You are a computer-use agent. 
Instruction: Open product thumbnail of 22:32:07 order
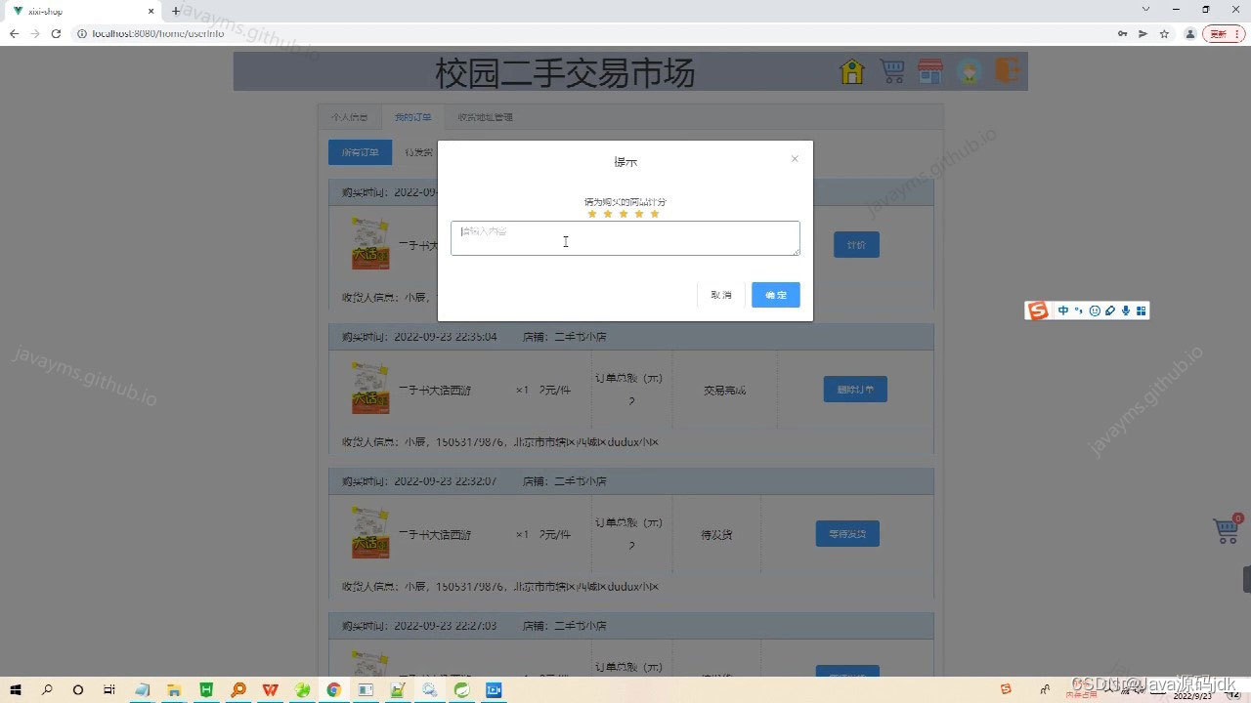point(370,533)
